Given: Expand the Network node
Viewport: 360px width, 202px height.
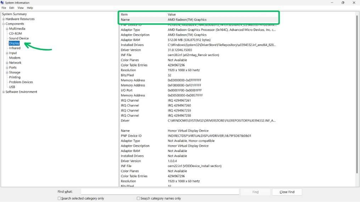Looking at the screenshot, I should (x=7, y=63).
